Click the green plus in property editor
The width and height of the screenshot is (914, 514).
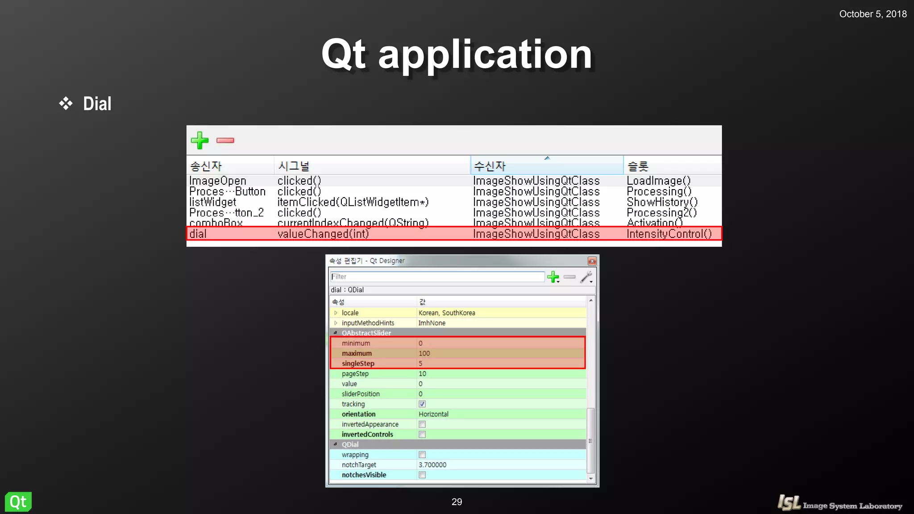pyautogui.click(x=553, y=277)
